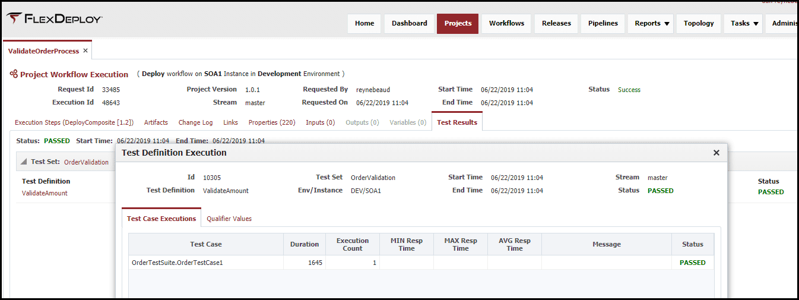Sort by the Test Case column header
Image resolution: width=799 pixels, height=300 pixels.
click(x=206, y=244)
